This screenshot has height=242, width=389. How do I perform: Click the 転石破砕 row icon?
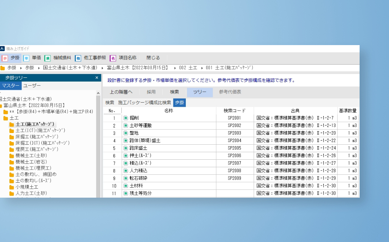click(x=126, y=178)
